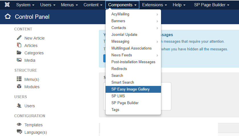Click the Media image icon
239x136 pixels.
19,60
